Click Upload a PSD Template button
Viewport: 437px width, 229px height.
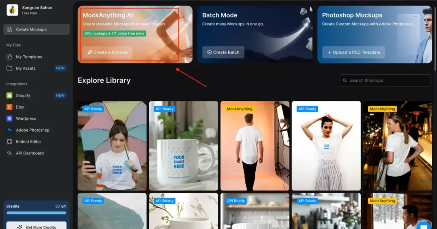(353, 52)
